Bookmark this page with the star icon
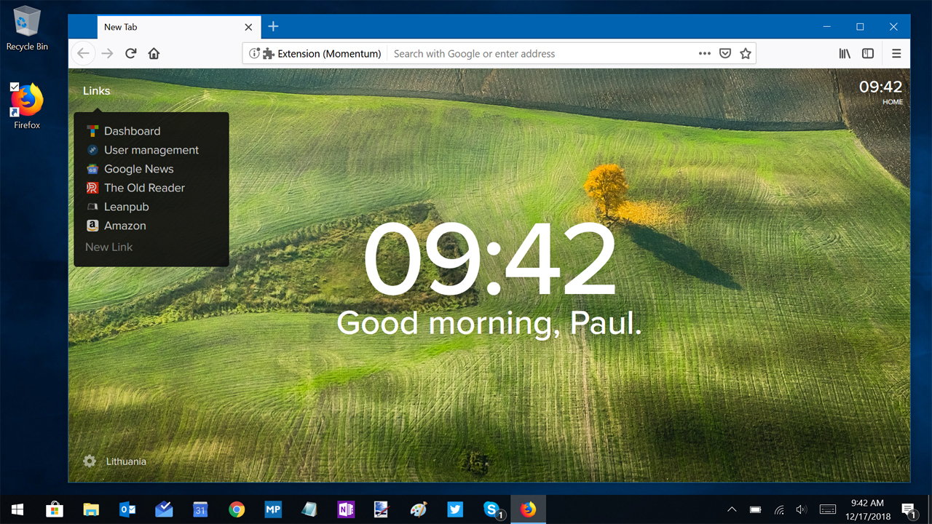The image size is (932, 524). (x=745, y=53)
